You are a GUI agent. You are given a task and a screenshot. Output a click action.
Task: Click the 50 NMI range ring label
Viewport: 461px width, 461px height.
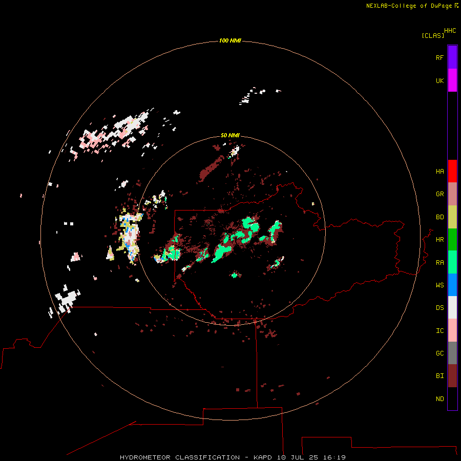[230, 135]
